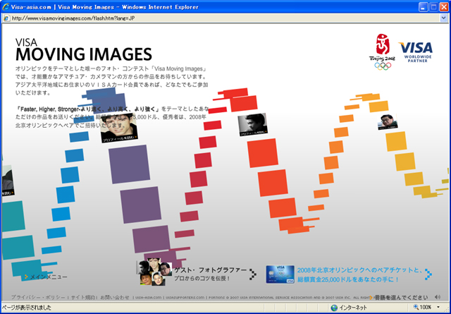
Task: Click the ページが表示されました status text
Action: [27, 308]
